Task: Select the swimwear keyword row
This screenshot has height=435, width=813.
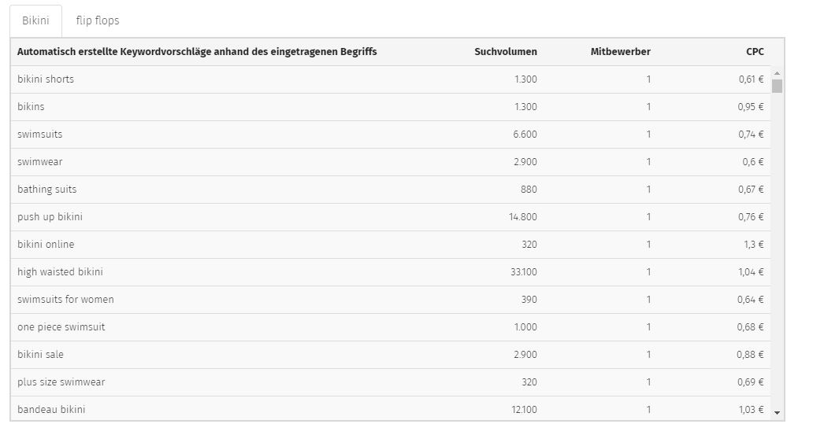Action: pos(391,161)
